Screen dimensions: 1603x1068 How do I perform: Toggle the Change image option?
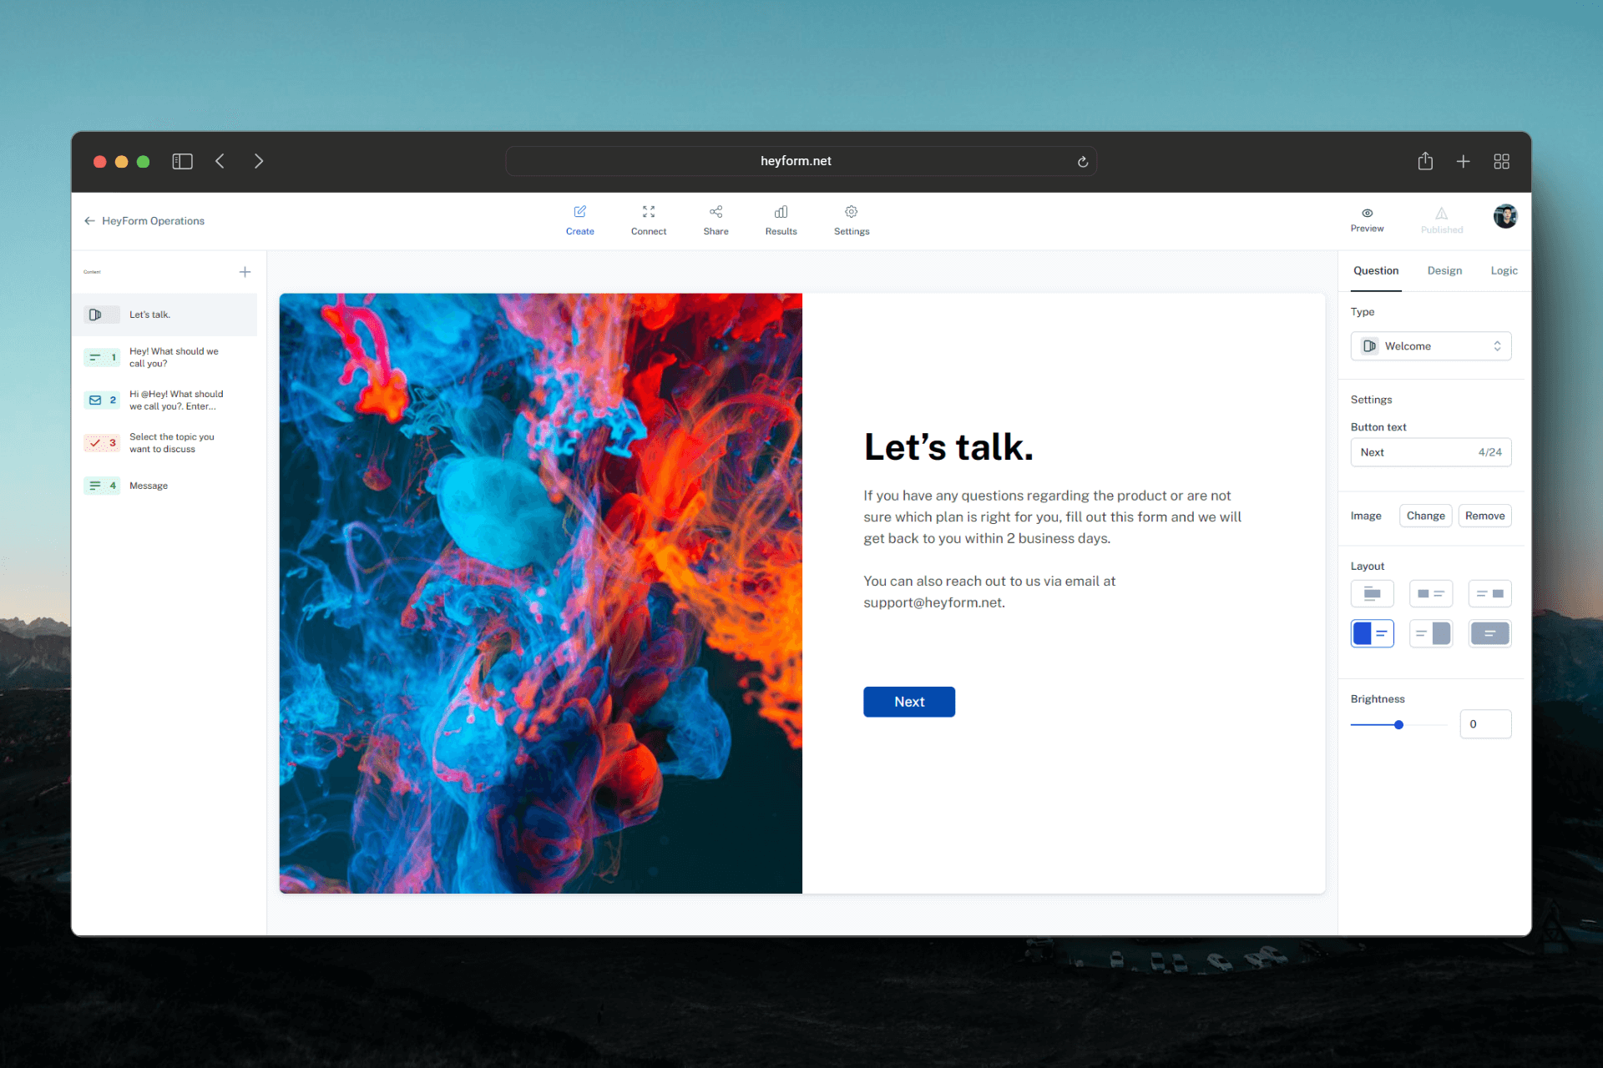pos(1425,515)
